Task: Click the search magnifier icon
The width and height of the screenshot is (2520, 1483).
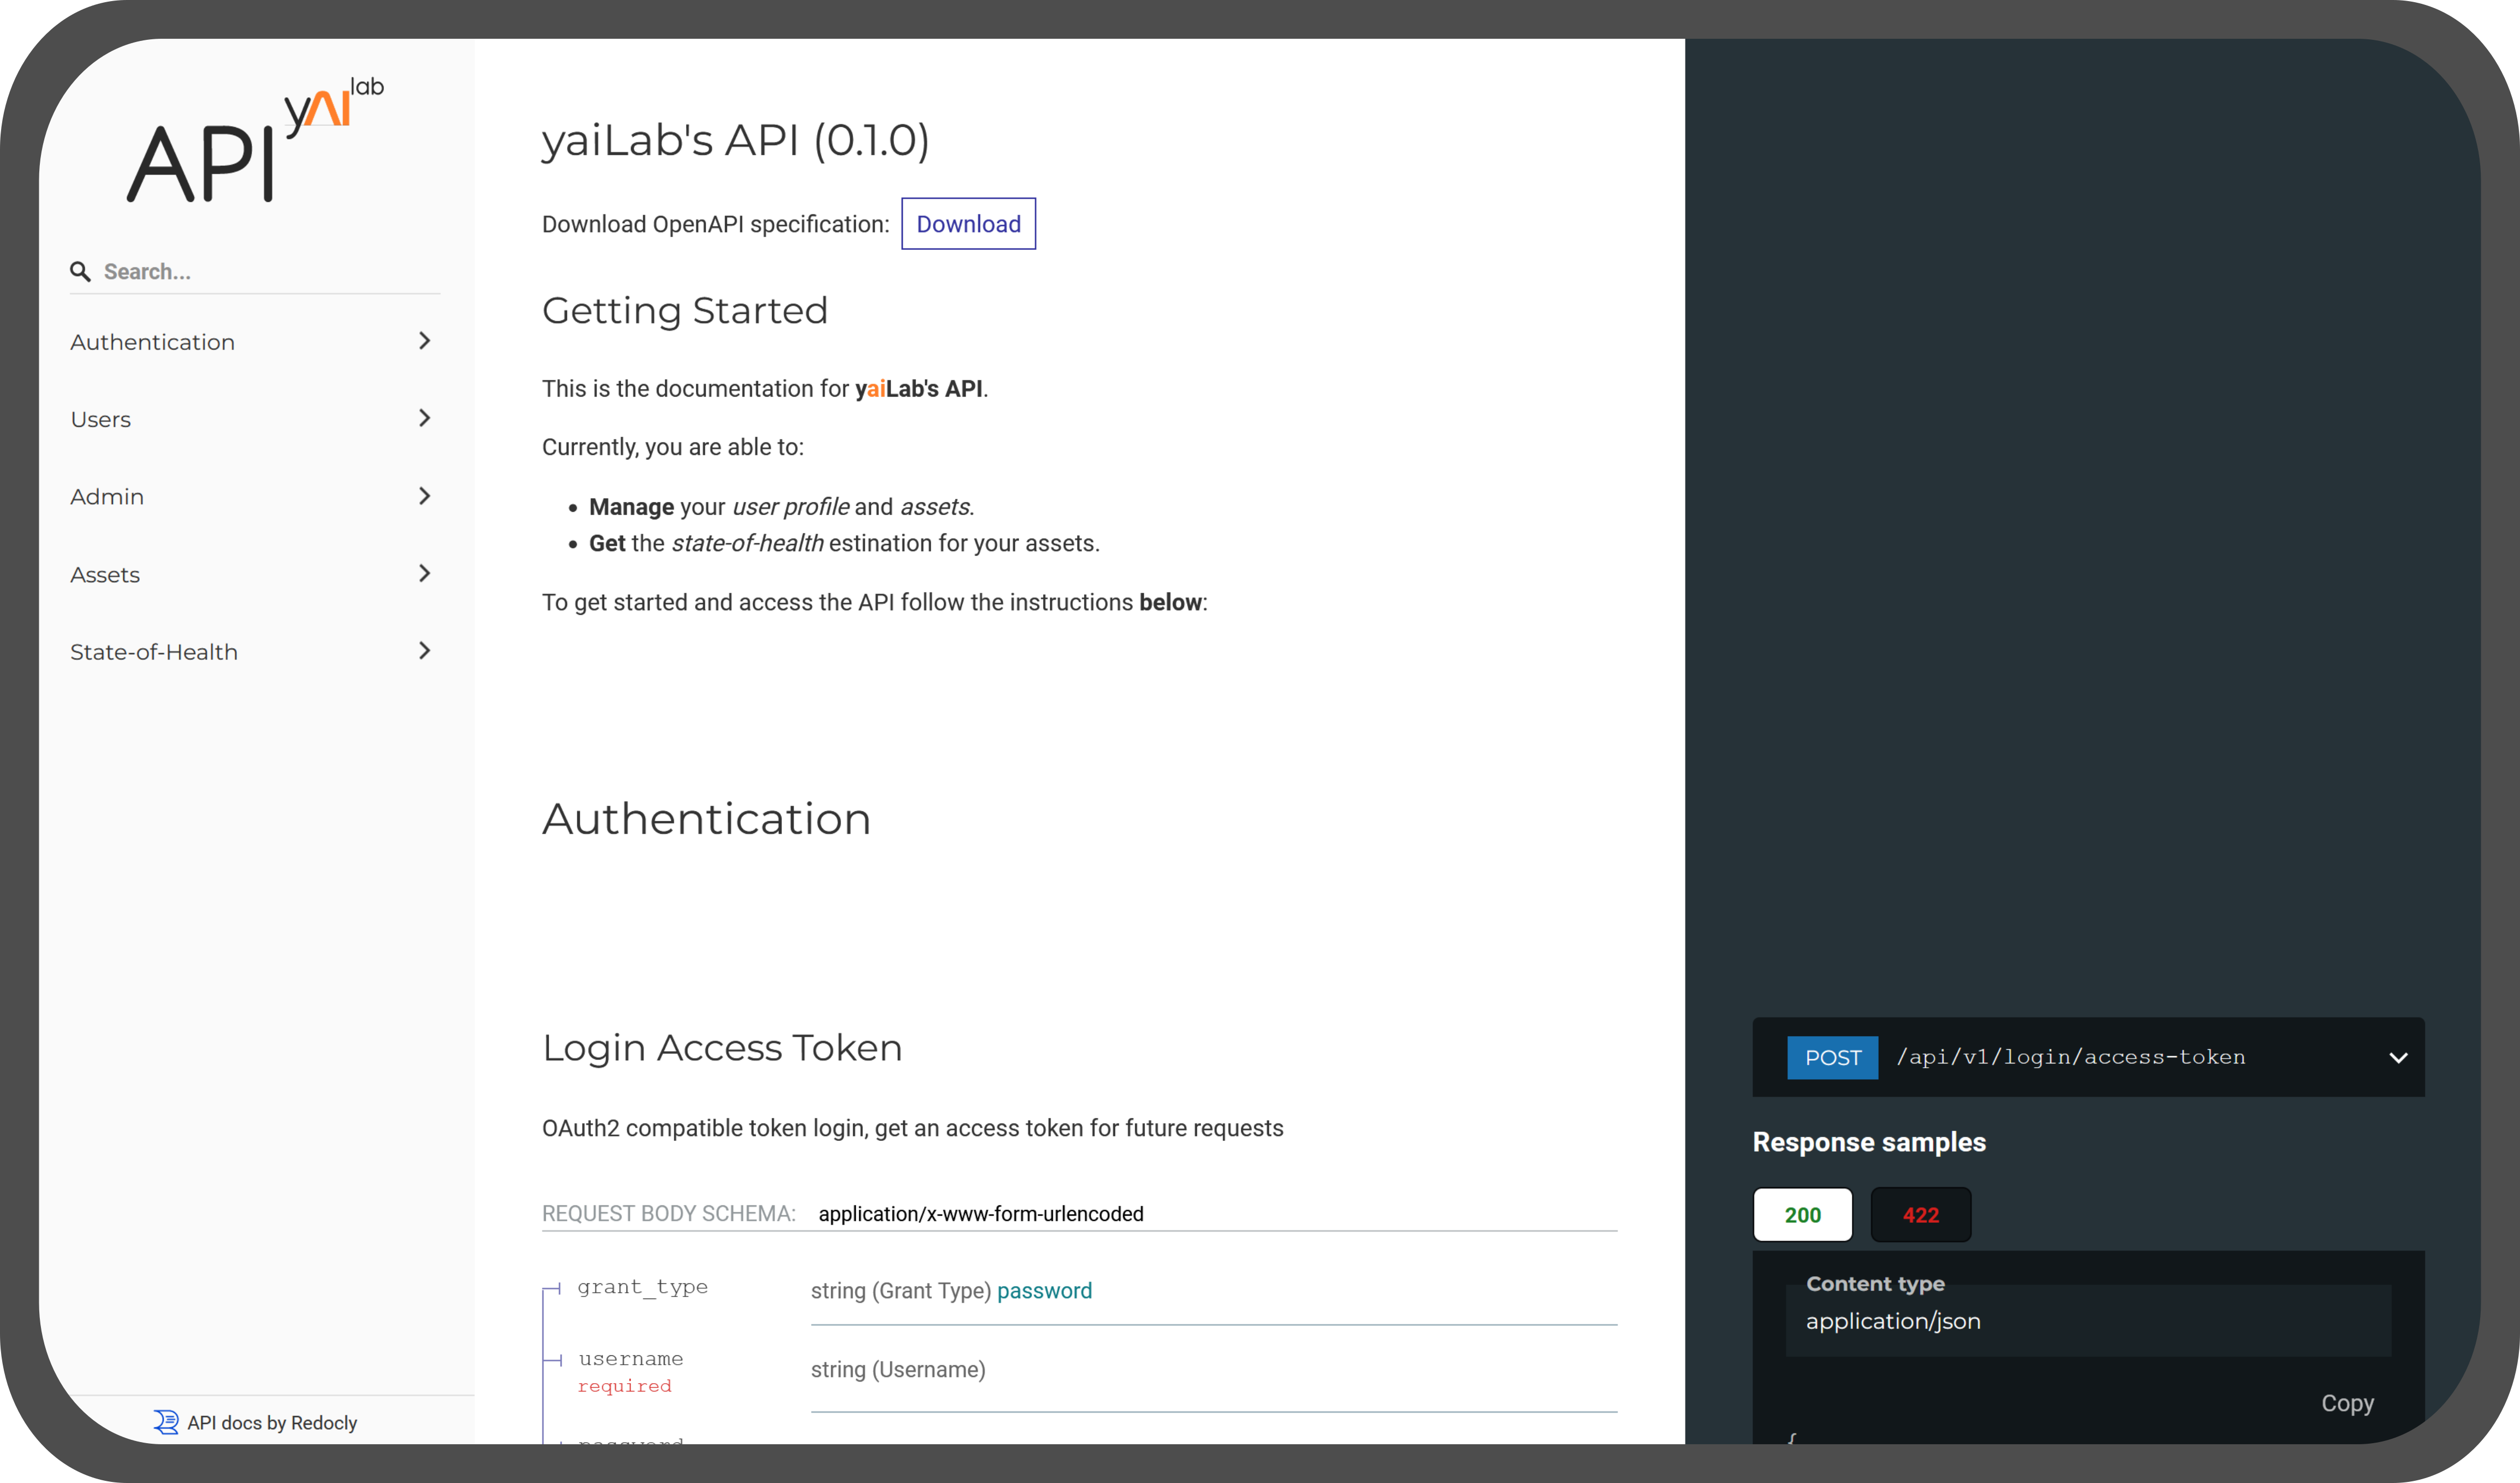Action: click(80, 271)
